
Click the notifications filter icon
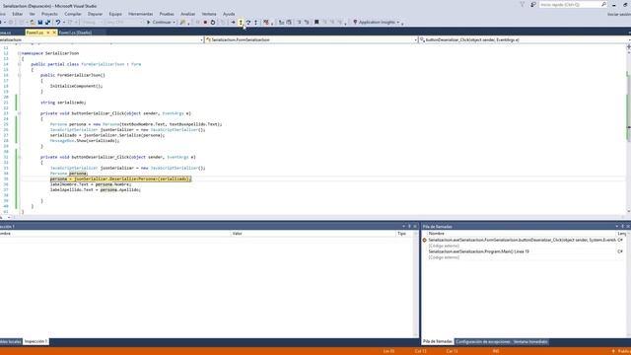(x=523, y=4)
